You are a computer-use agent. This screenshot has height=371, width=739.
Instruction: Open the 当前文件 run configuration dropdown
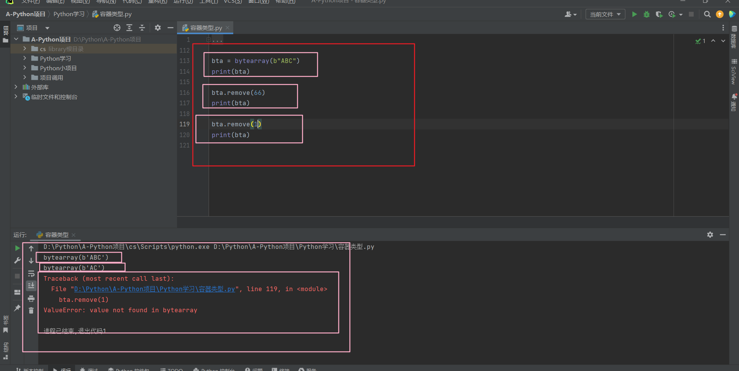click(605, 15)
